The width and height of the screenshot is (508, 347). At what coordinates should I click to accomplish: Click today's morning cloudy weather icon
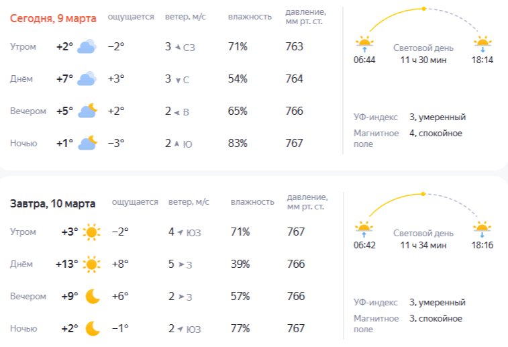pos(87,47)
